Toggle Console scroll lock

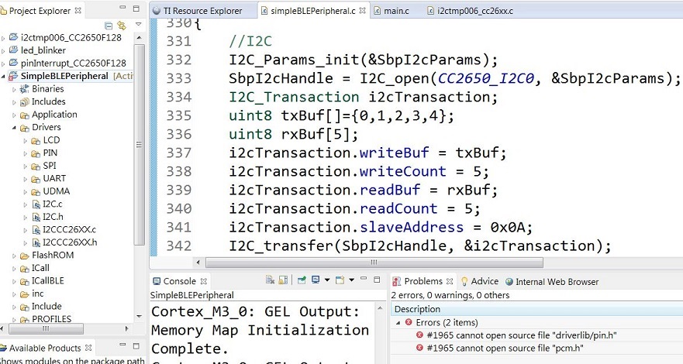click(283, 280)
